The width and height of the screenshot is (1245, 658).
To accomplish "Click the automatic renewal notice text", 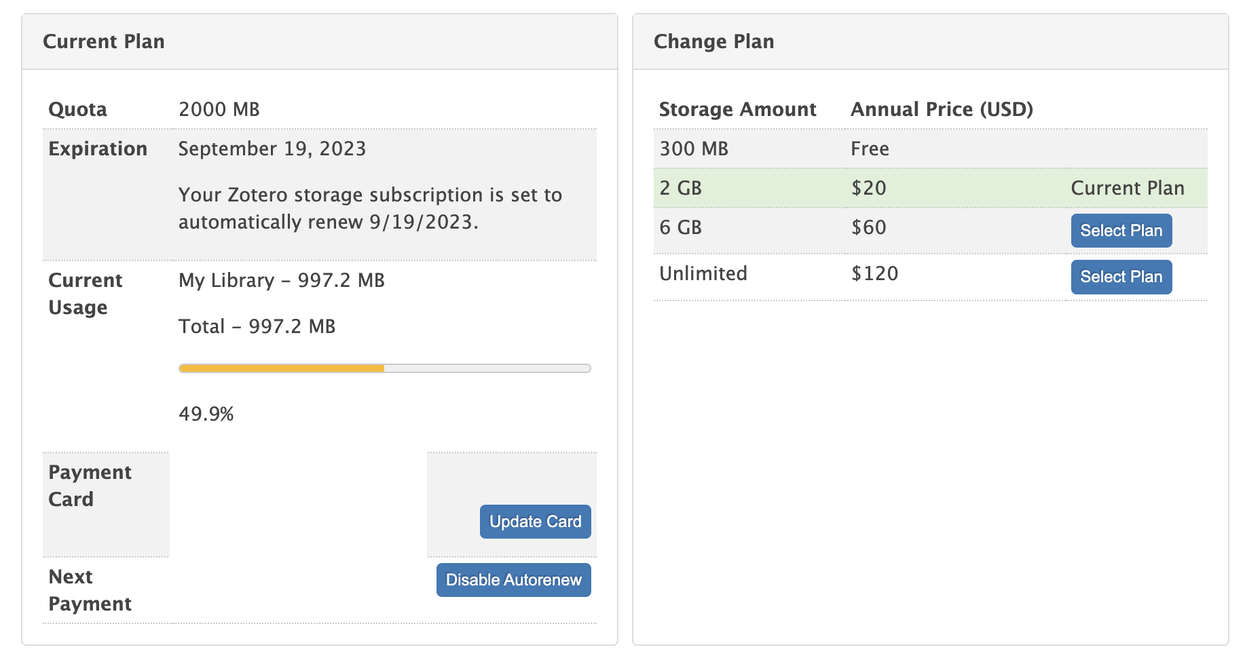I will click(370, 208).
